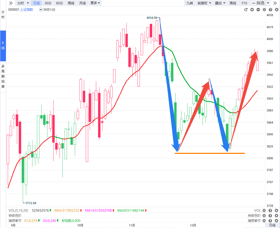Click the 10月 marker on time axis

(80, 225)
